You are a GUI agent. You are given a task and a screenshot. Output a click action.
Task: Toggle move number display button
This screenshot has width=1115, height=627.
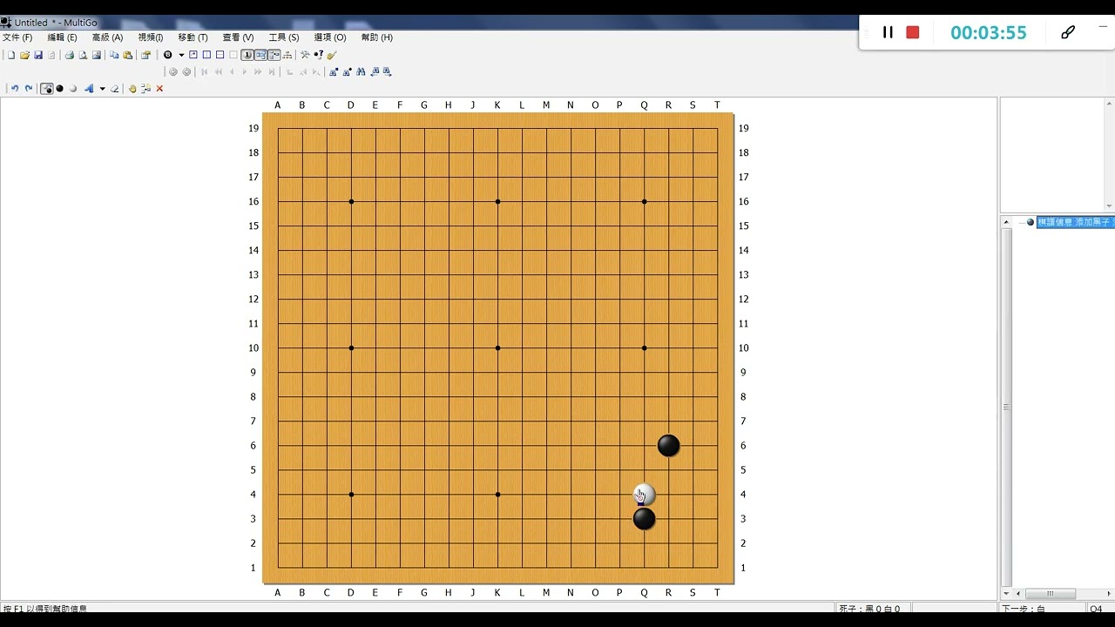click(x=247, y=55)
